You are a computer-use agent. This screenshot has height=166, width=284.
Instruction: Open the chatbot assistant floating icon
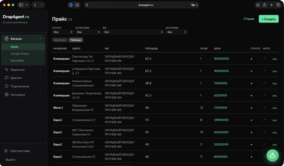click(272, 155)
